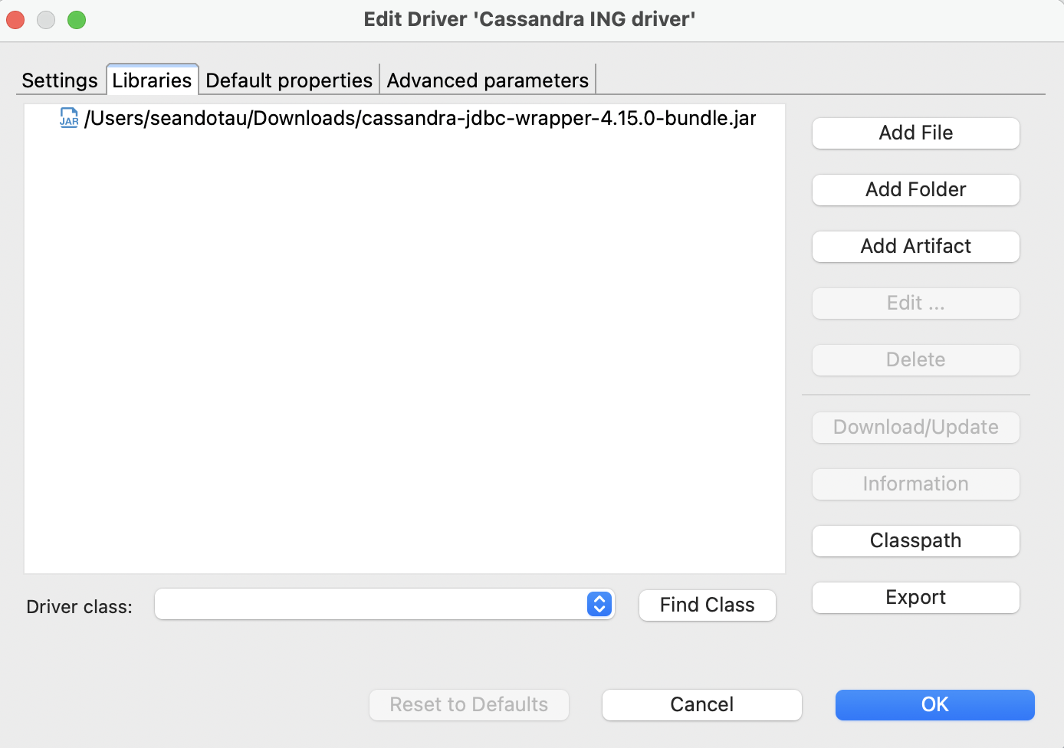The width and height of the screenshot is (1064, 748).
Task: Open the Classpath dialog
Action: pyautogui.click(x=916, y=541)
